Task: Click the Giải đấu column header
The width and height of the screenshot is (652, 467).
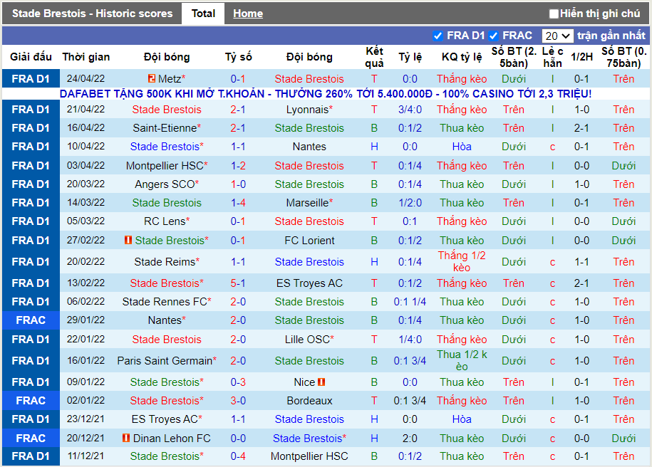Action: coord(31,58)
